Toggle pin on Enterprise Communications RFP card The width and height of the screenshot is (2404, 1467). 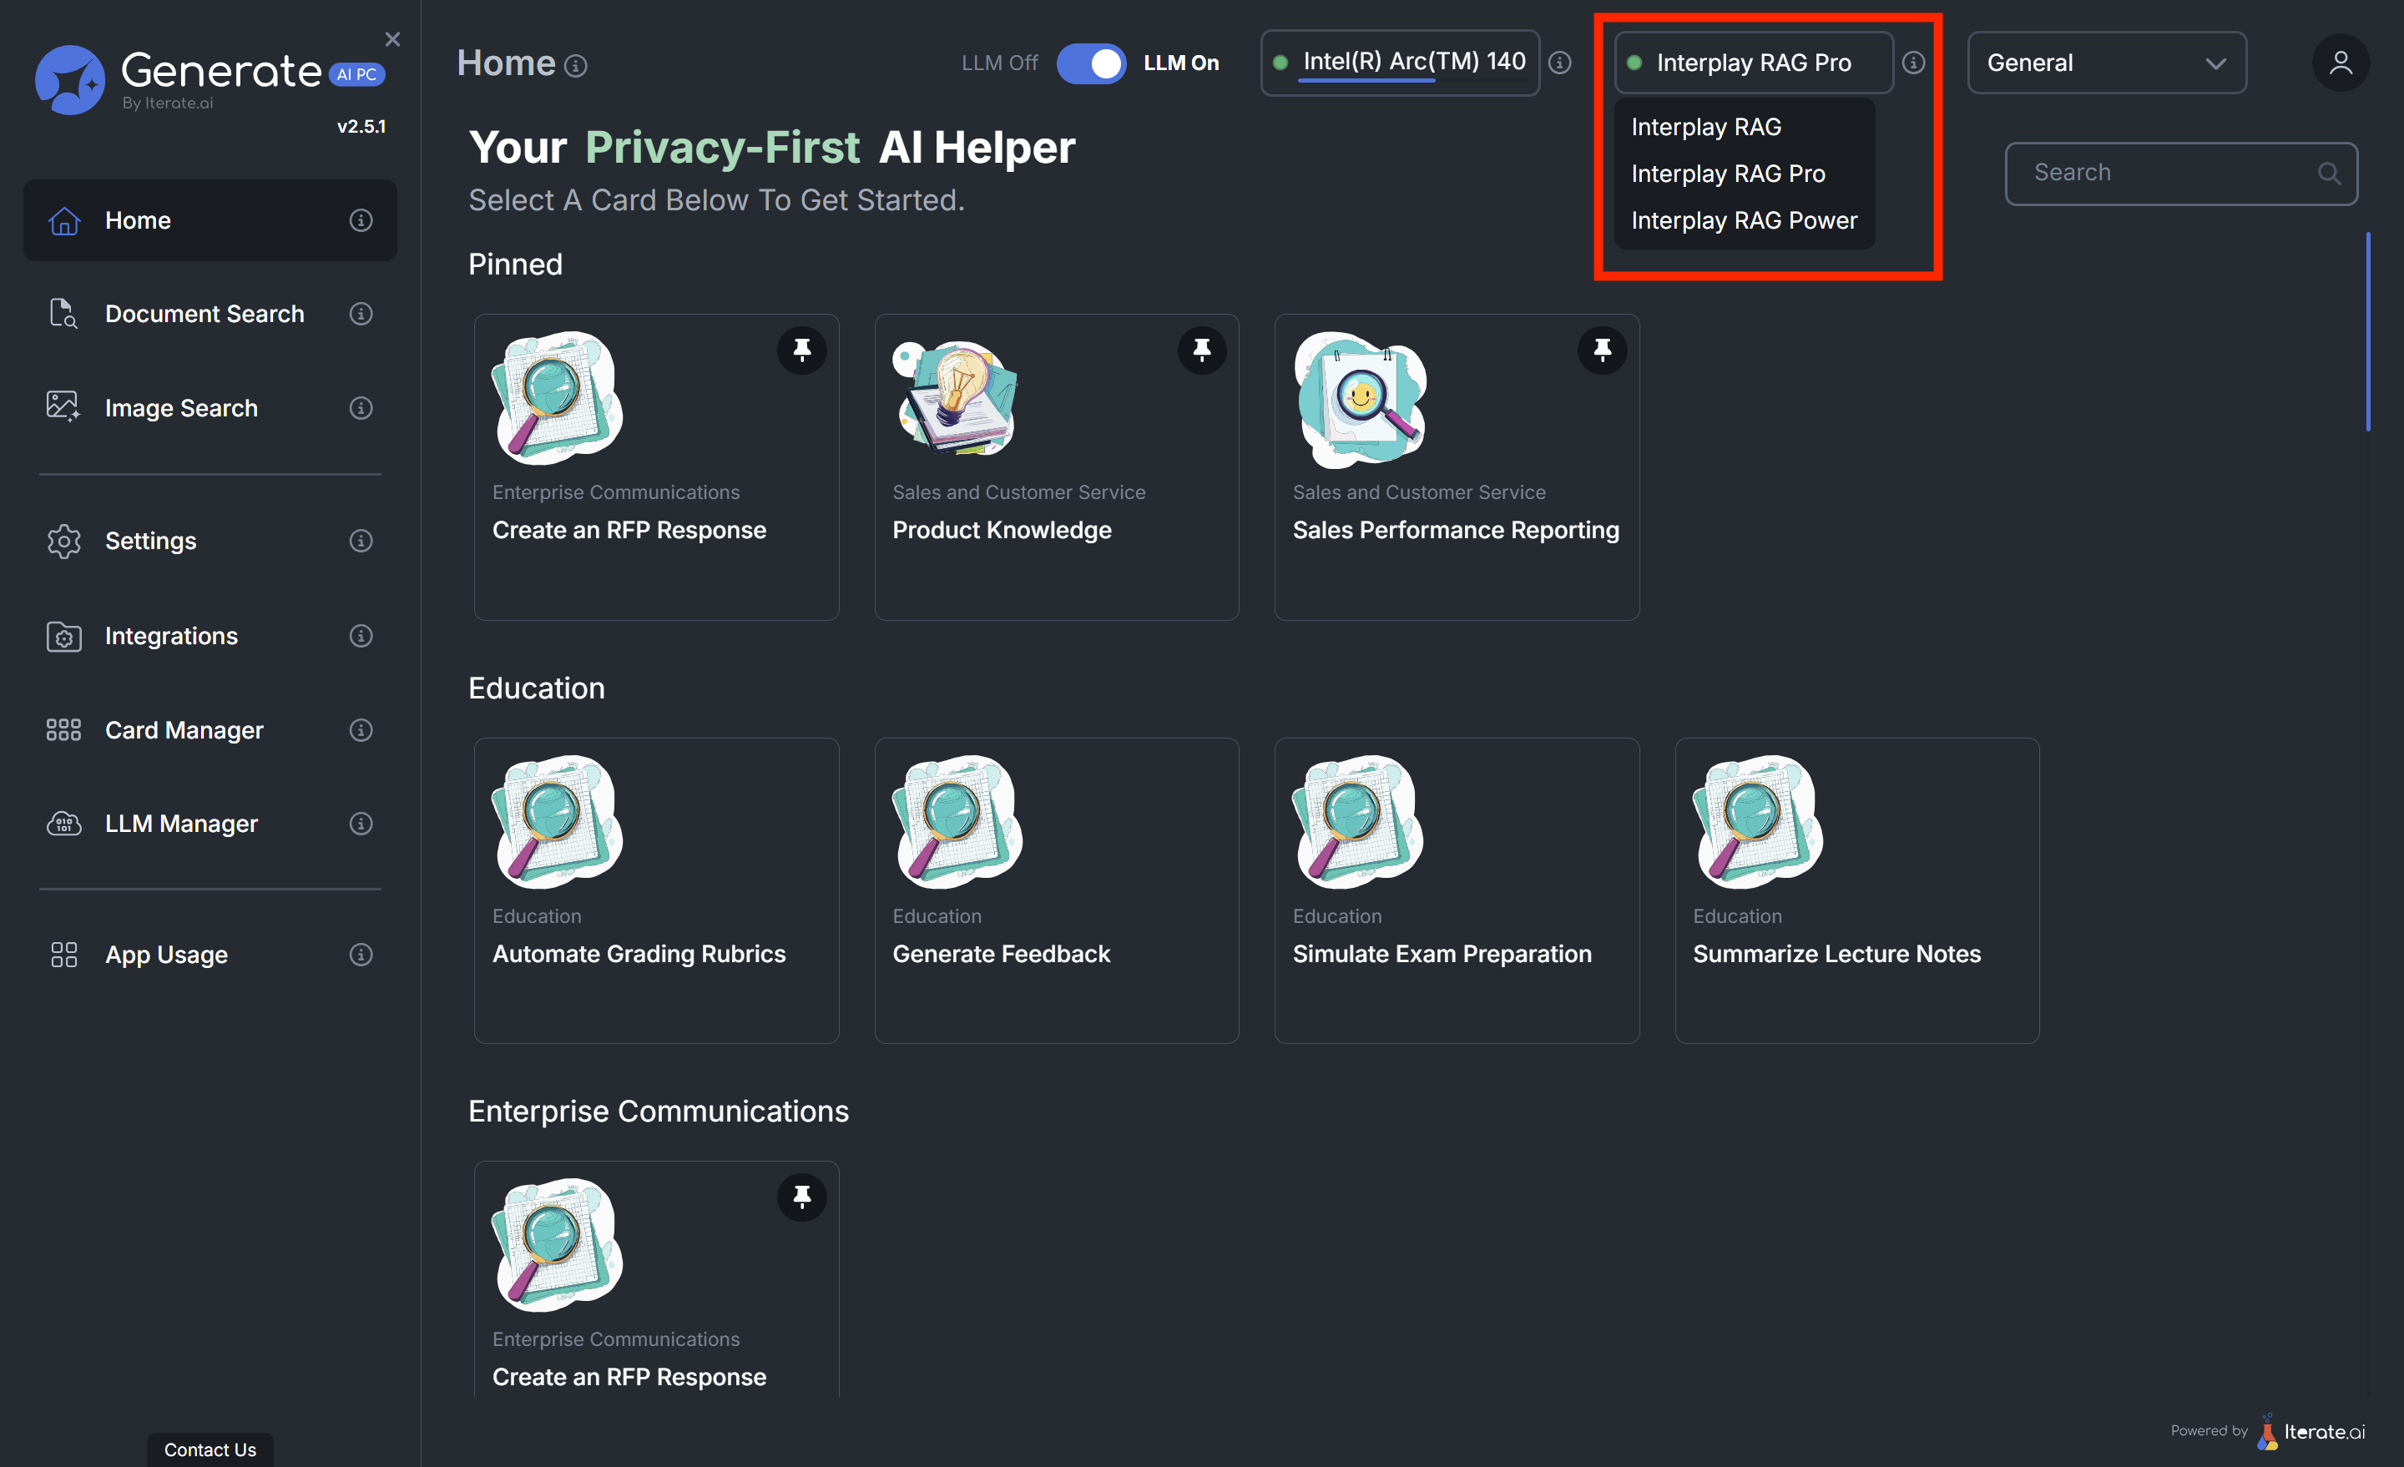point(801,1196)
